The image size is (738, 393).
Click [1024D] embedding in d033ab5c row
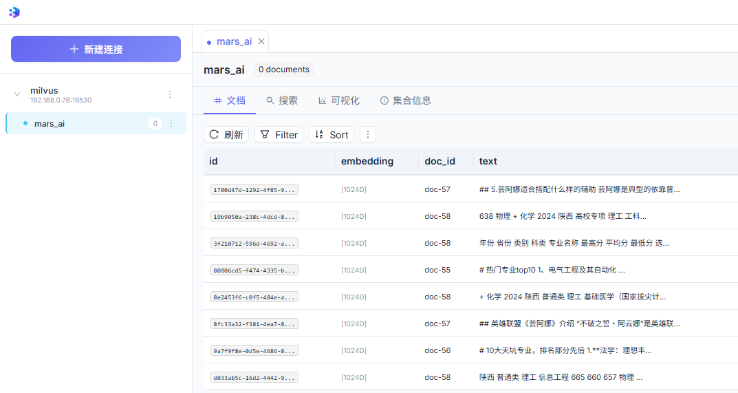pyautogui.click(x=354, y=377)
